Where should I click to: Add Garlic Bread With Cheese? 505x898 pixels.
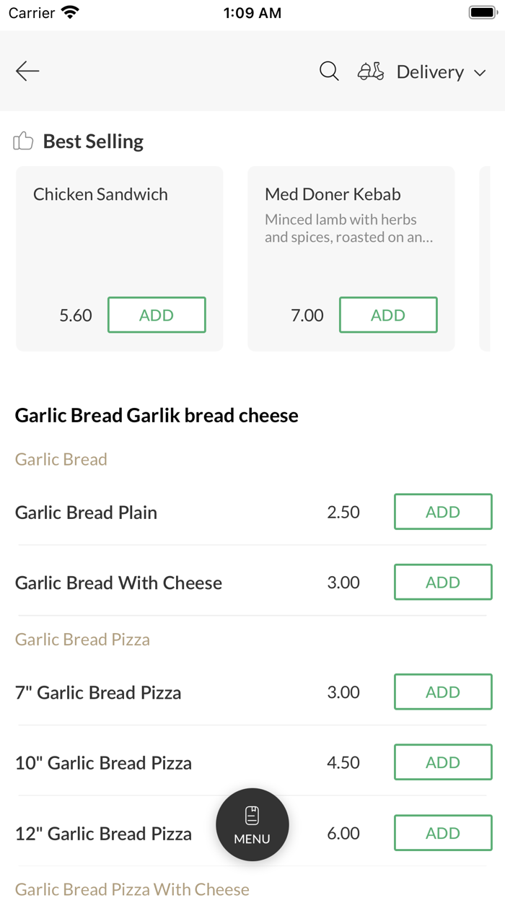443,582
